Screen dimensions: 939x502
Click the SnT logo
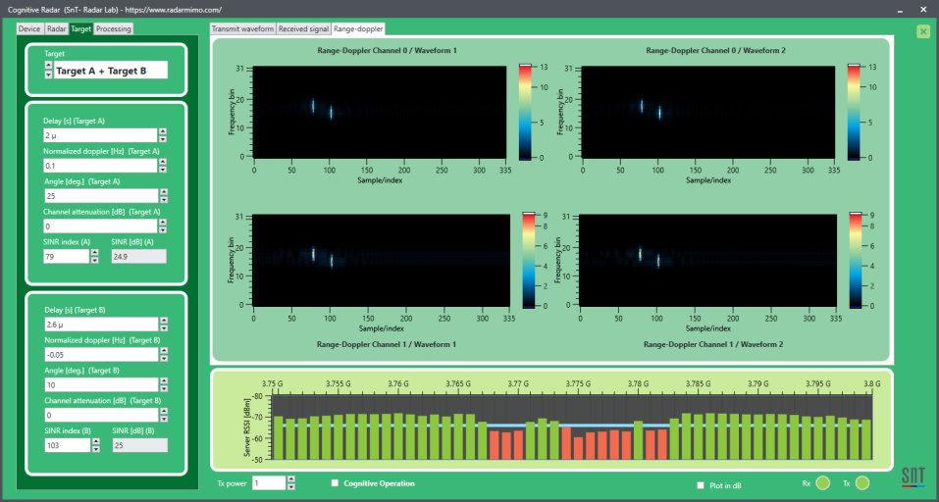pyautogui.click(x=913, y=477)
